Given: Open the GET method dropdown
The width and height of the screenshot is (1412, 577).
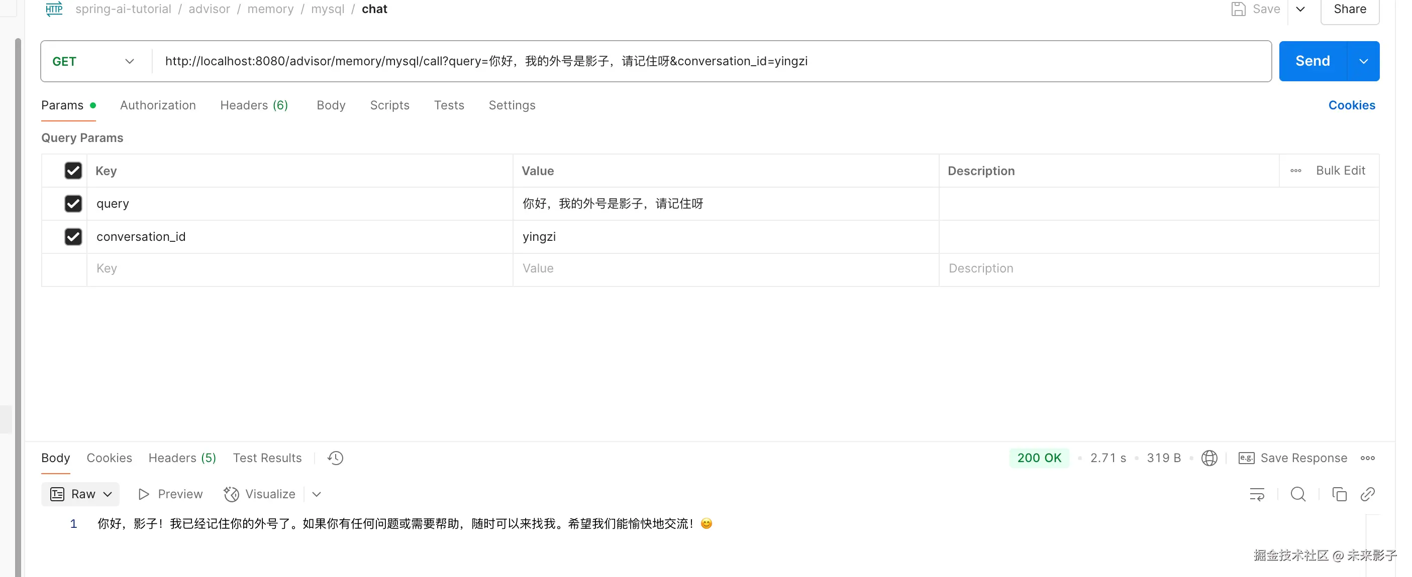Looking at the screenshot, I should 93,61.
